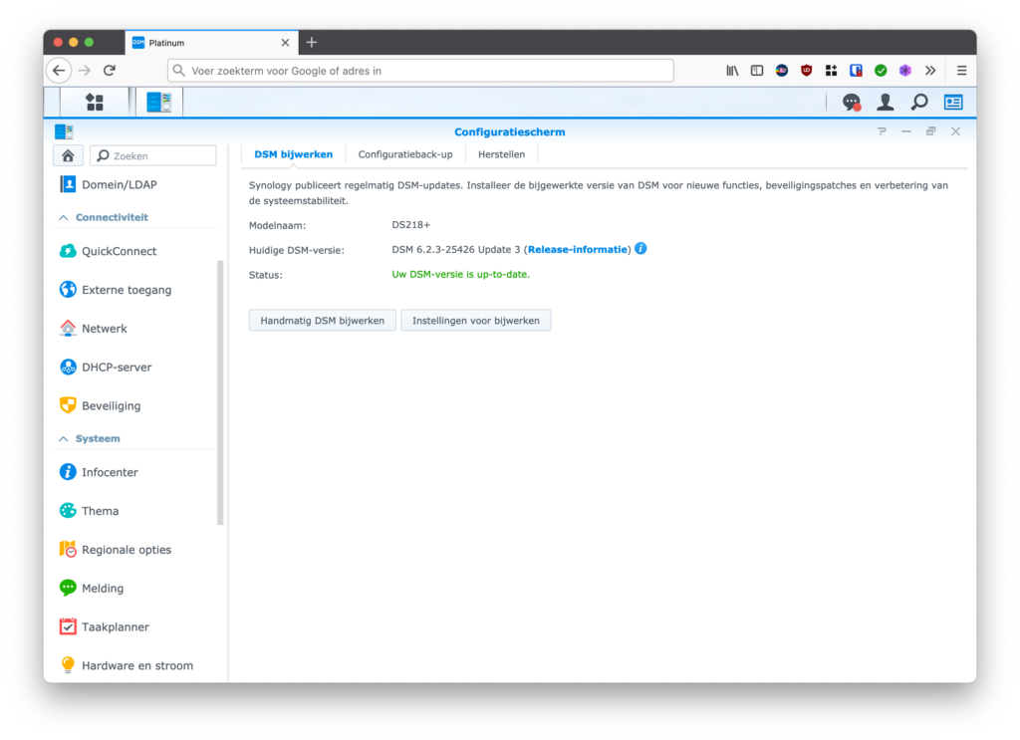This screenshot has width=1020, height=740.
Task: Open Instellingen voor bijwerken
Action: [475, 321]
